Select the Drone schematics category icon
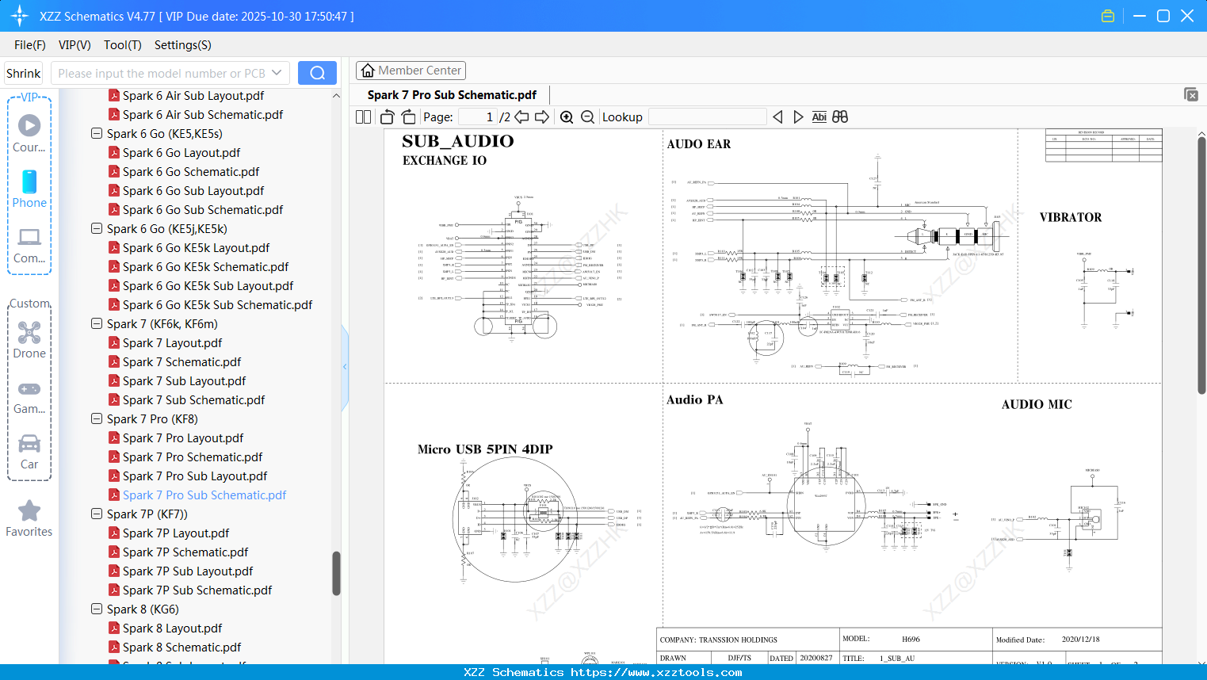The width and height of the screenshot is (1207, 680). tap(29, 333)
